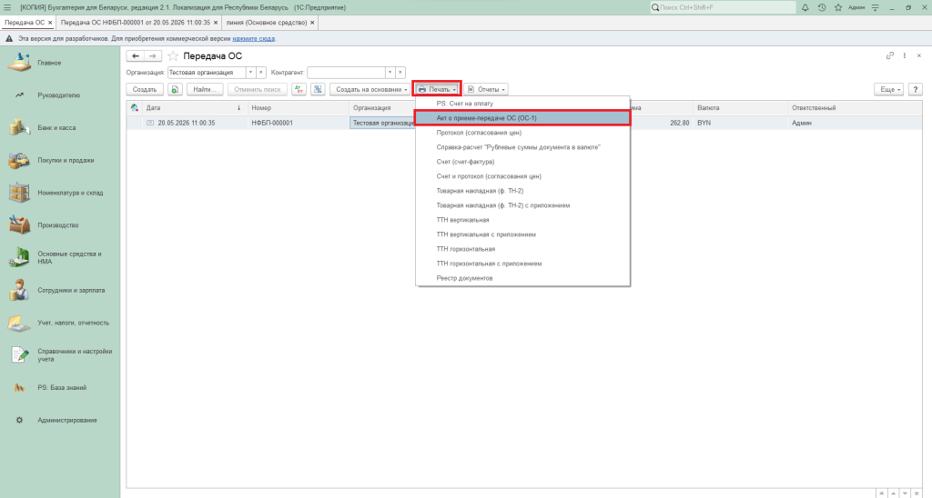932x498 pixels.
Task: Open the notifications bell icon
Action: click(x=805, y=7)
